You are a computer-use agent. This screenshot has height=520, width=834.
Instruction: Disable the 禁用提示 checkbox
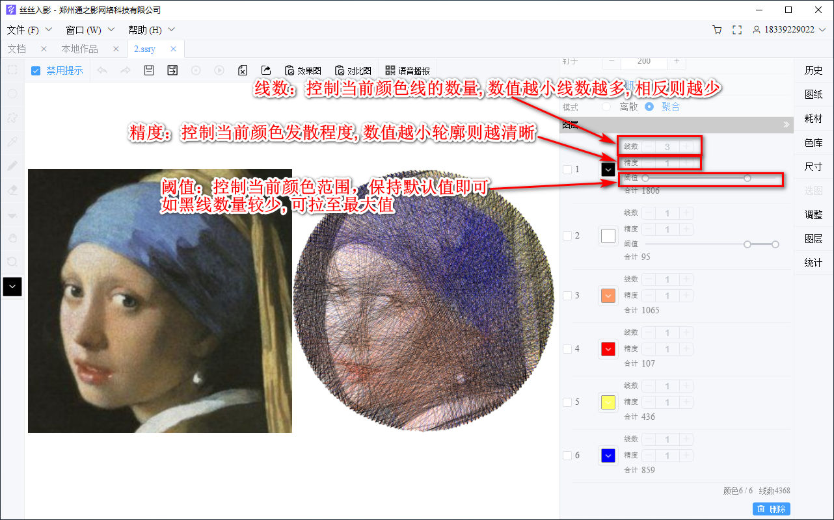tap(35, 70)
